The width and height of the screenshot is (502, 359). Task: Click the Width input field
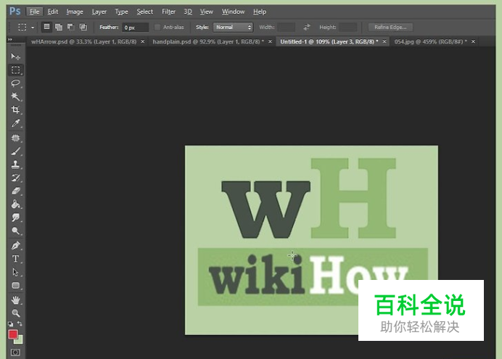pos(287,28)
